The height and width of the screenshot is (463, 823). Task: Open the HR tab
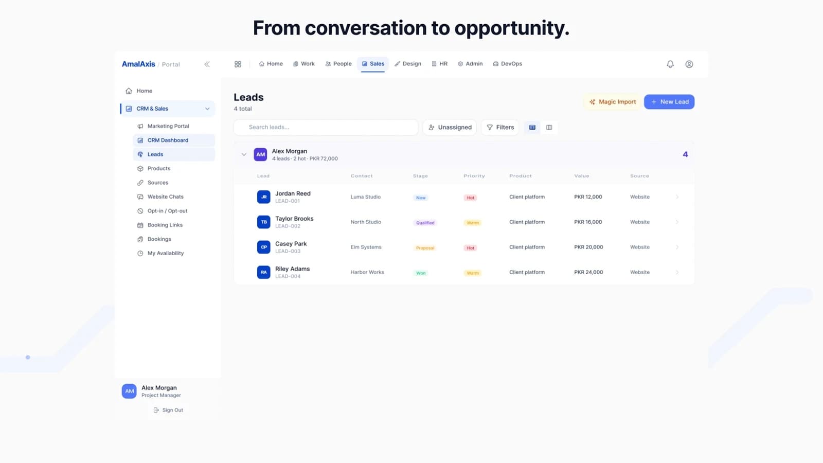[x=440, y=64]
